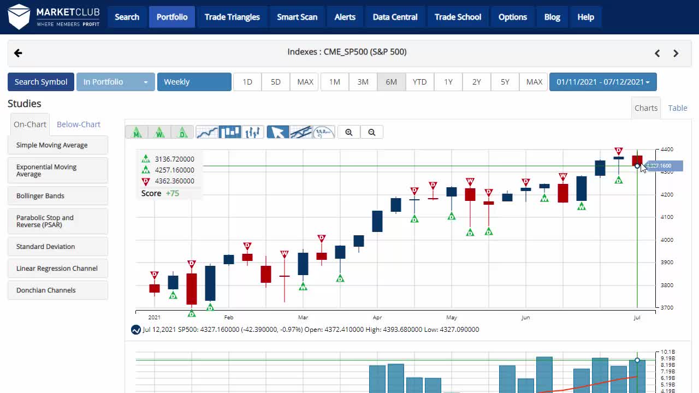
Task: Select the 6M range
Action: pyautogui.click(x=392, y=82)
